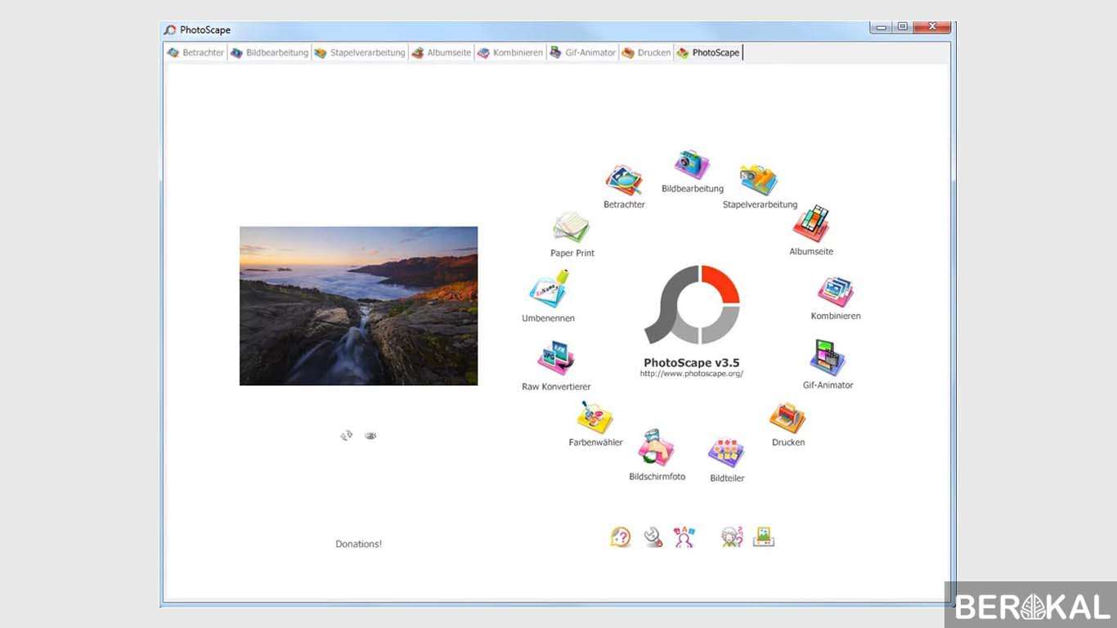The height and width of the screenshot is (628, 1117).
Task: Open the Umbenennen rename icon
Action: [x=549, y=289]
